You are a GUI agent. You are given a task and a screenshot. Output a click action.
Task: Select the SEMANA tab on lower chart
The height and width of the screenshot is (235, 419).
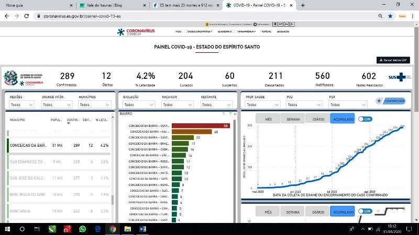pos(293,212)
